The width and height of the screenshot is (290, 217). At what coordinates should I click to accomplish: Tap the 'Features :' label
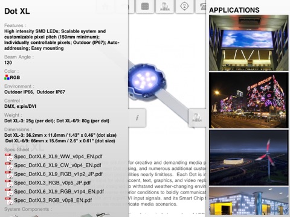point(15,25)
